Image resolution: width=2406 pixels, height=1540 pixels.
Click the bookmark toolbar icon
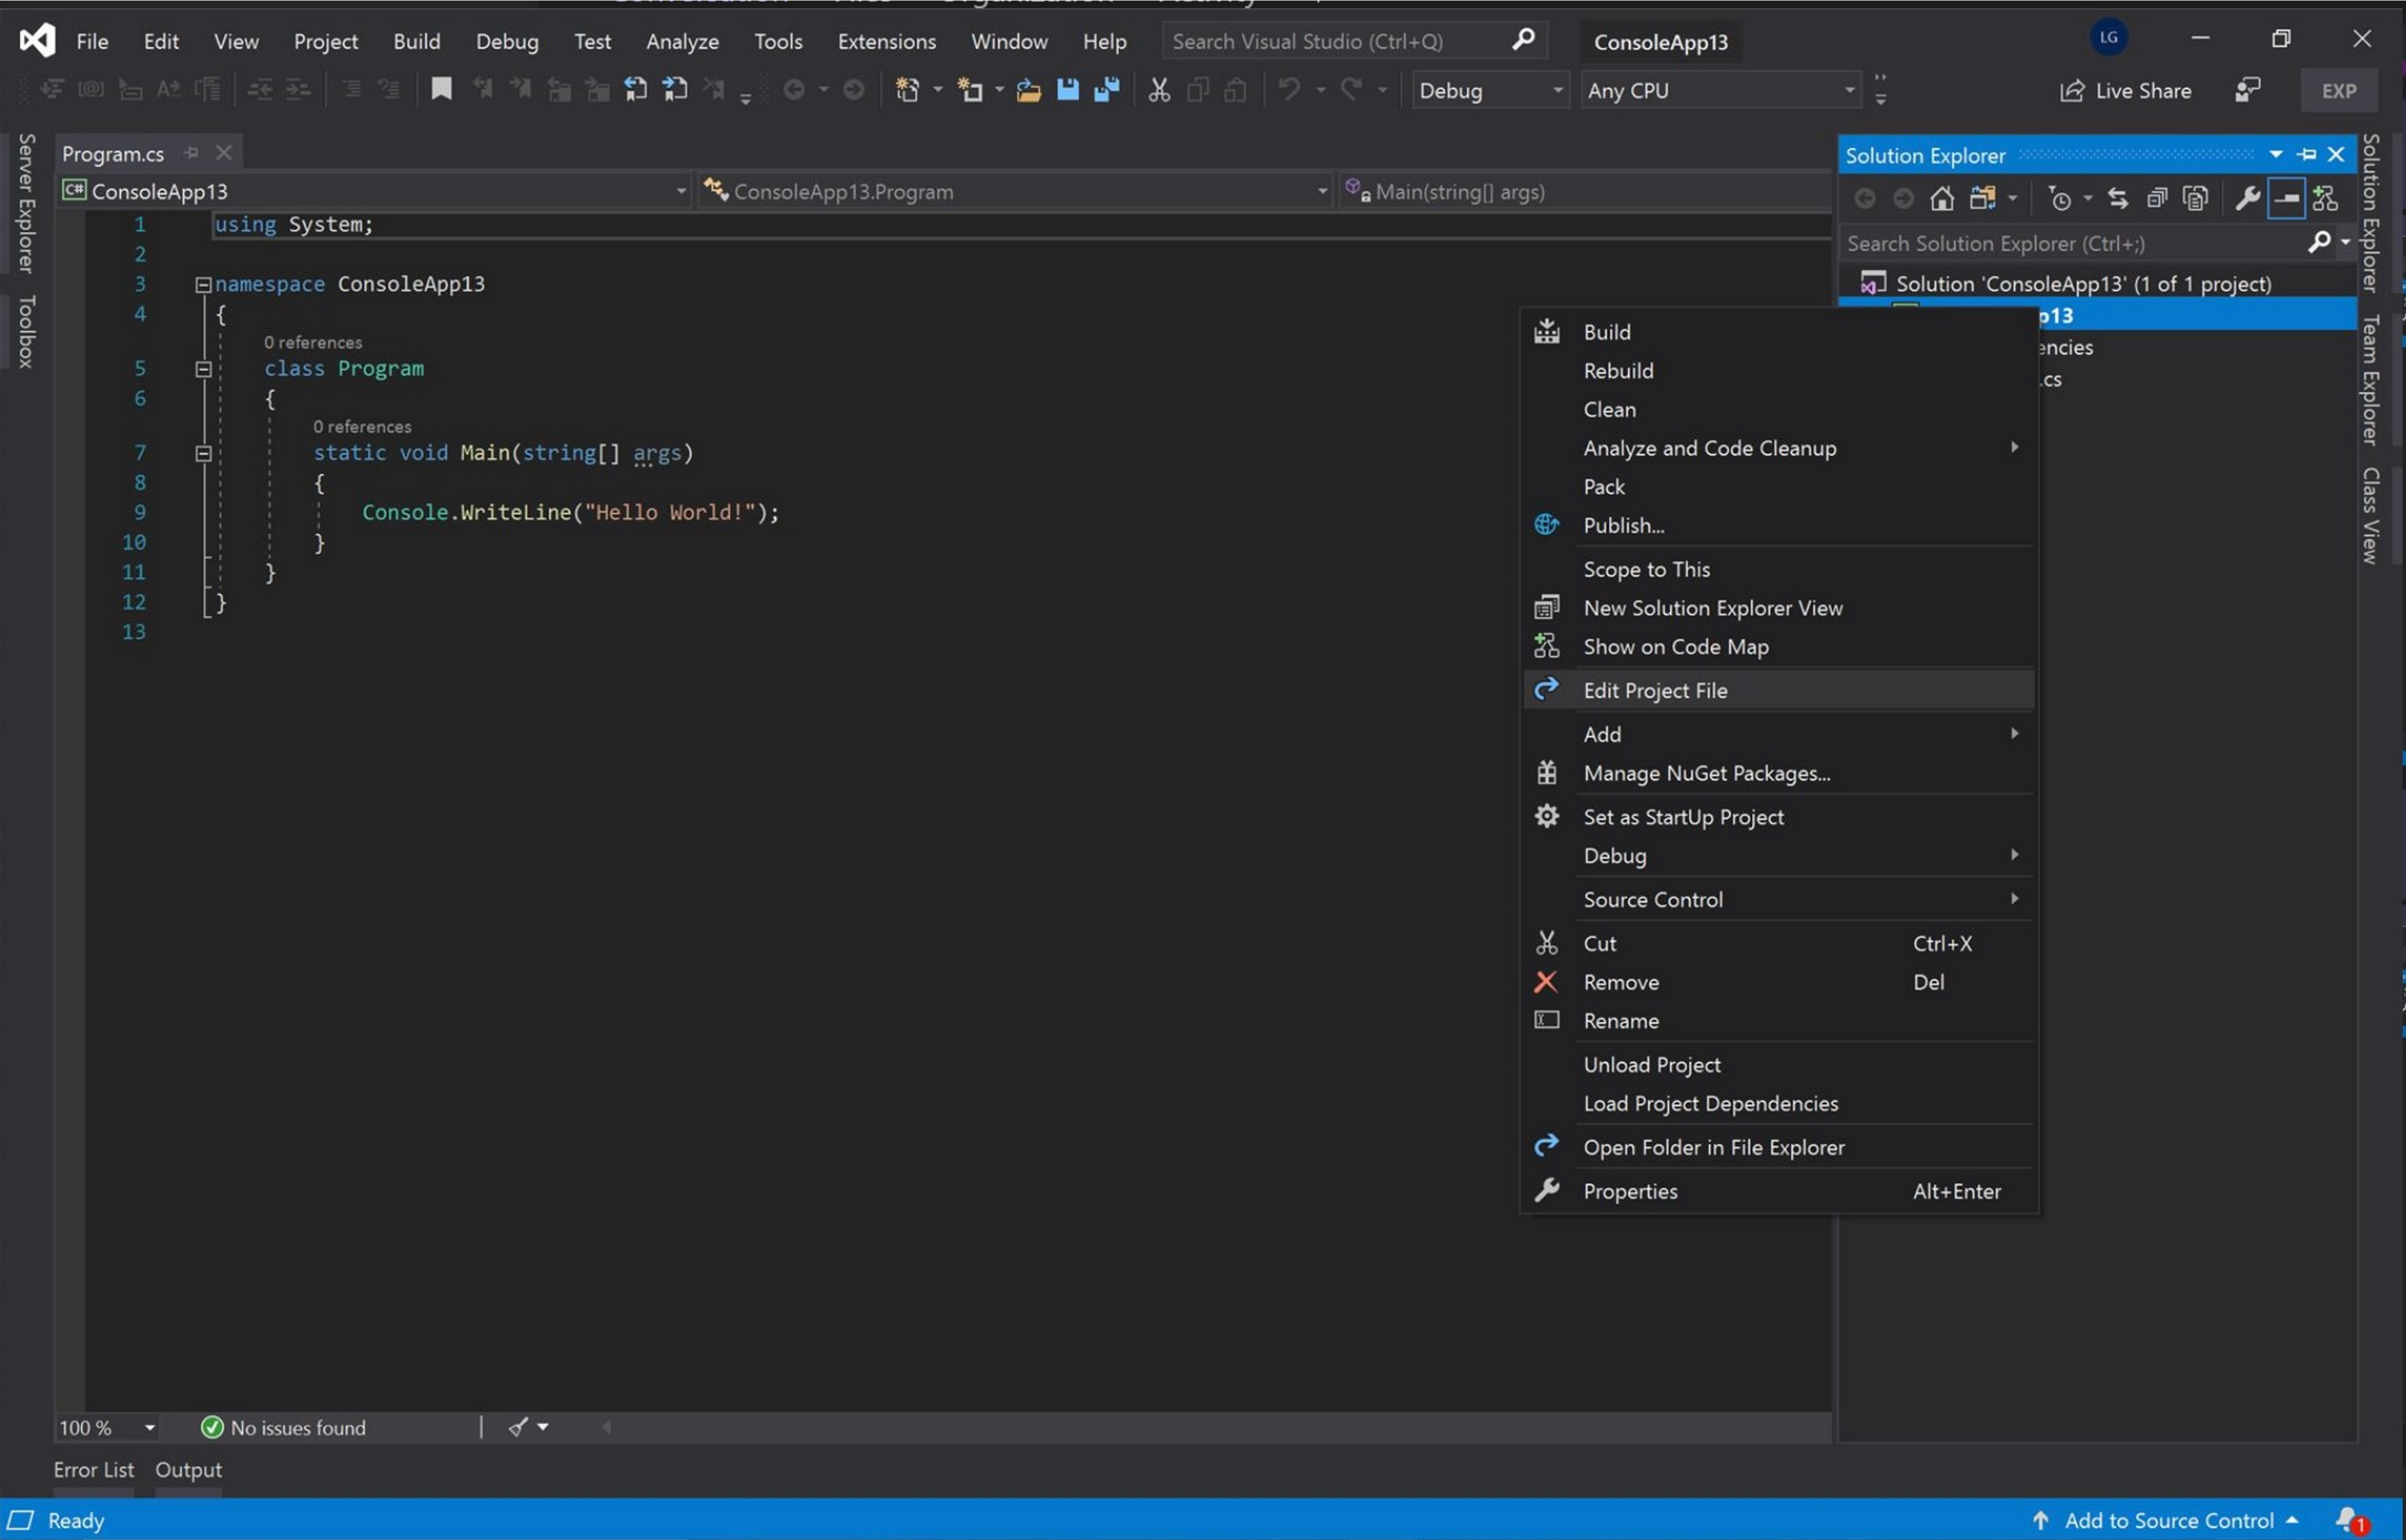(441, 89)
